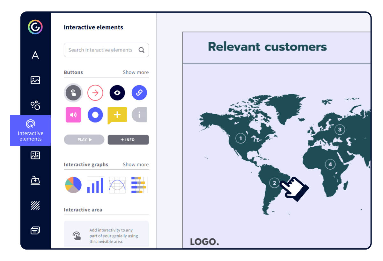This screenshot has width=383, height=261.
Task: Insert the PLAY button element
Action: pyautogui.click(x=84, y=139)
